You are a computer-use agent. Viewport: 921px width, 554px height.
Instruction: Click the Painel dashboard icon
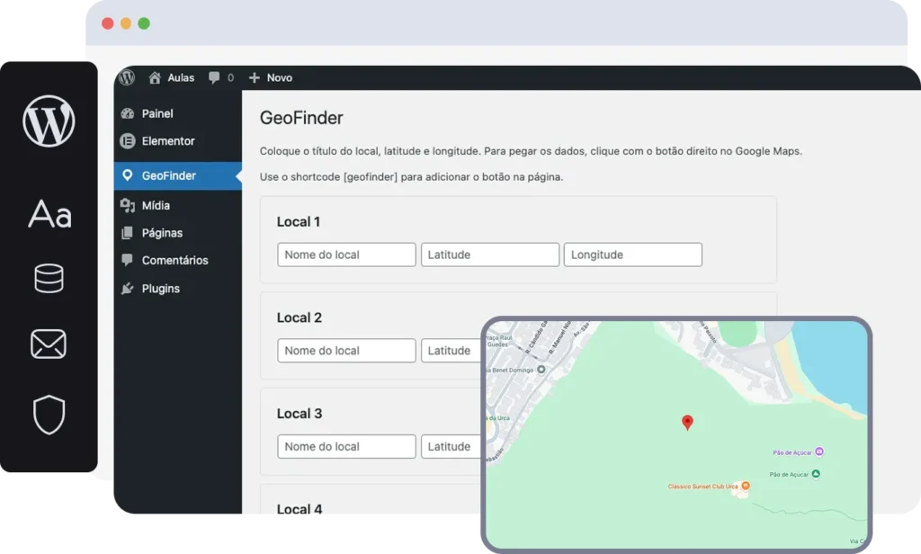point(128,113)
